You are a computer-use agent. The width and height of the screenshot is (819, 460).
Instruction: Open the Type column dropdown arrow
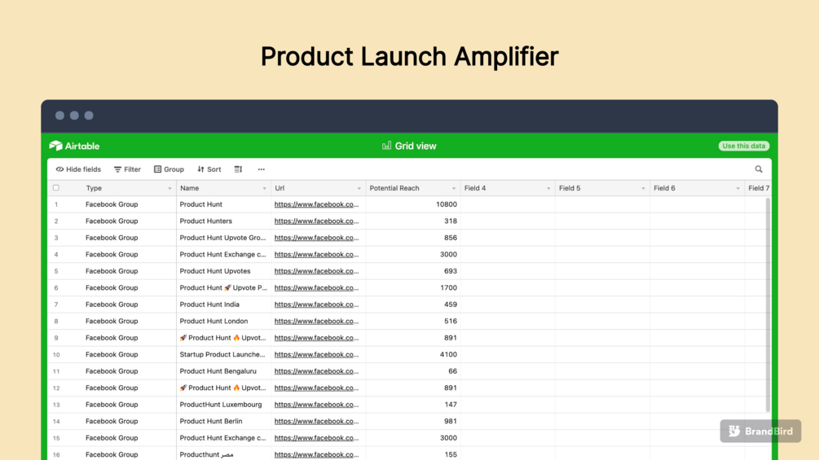pos(170,188)
